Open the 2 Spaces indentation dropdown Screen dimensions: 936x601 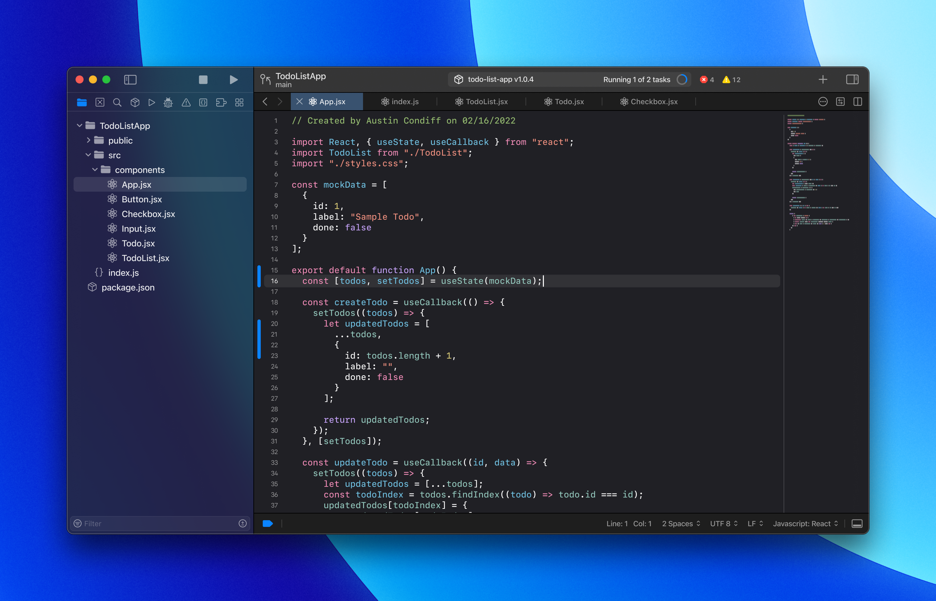click(x=681, y=524)
